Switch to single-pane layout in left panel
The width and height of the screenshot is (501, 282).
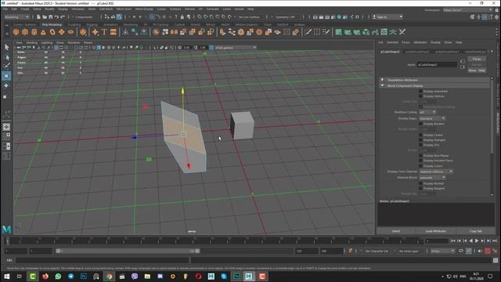tap(6, 127)
